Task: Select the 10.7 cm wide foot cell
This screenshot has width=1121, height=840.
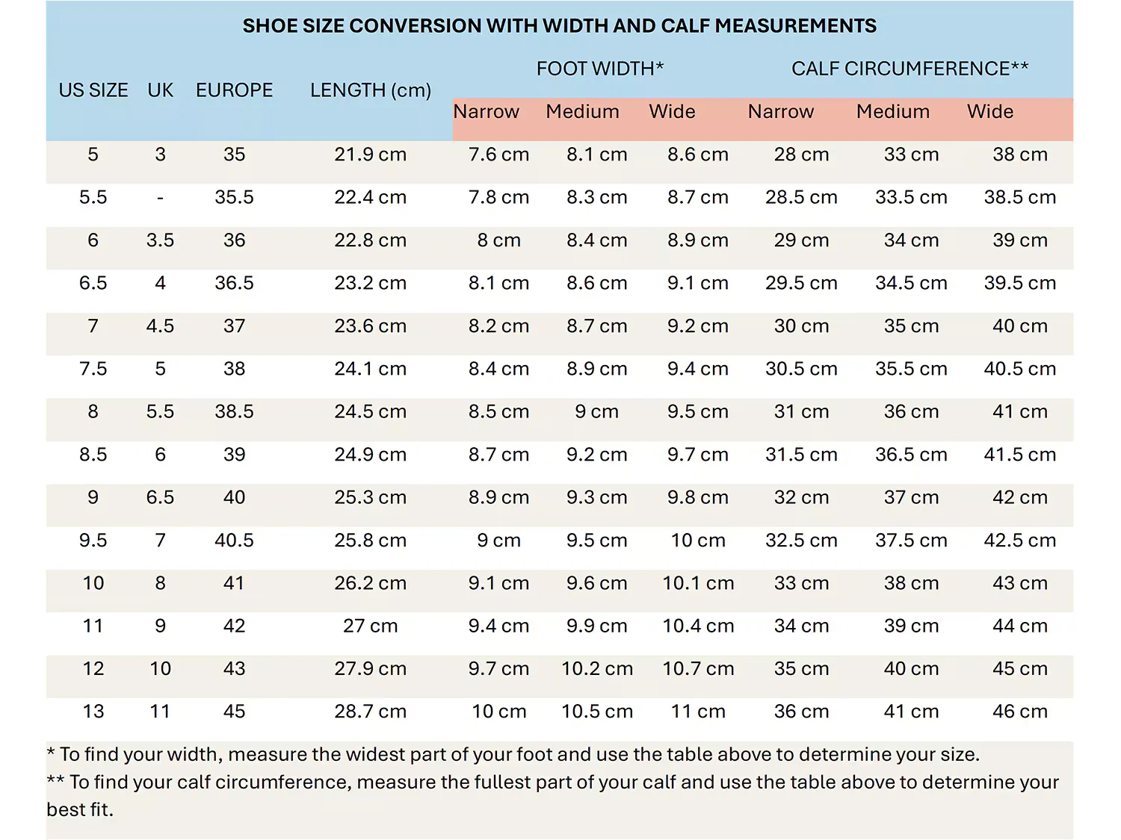Action: click(698, 669)
